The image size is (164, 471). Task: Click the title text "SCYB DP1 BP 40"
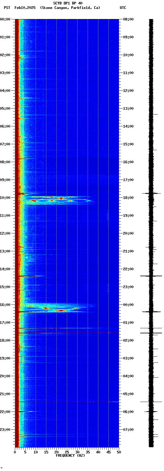[68, 3]
